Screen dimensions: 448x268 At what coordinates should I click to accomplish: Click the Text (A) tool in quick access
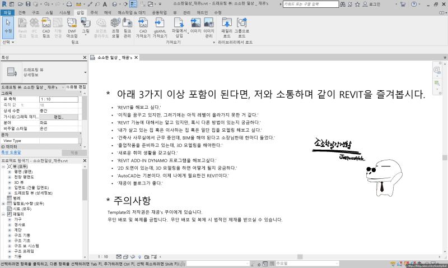click(105, 4)
